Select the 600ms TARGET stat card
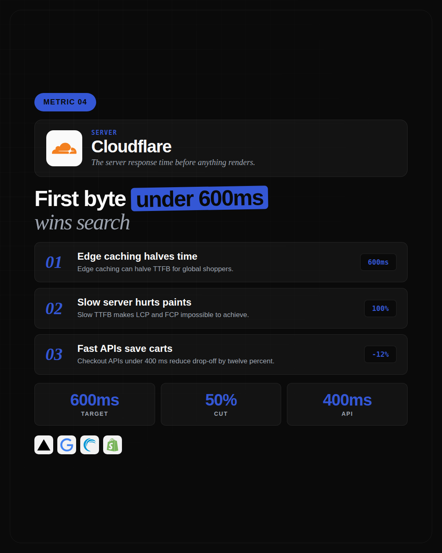The image size is (442, 553). 95,404
